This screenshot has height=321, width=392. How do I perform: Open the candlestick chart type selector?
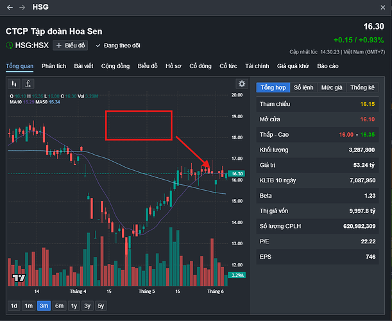(x=14, y=83)
